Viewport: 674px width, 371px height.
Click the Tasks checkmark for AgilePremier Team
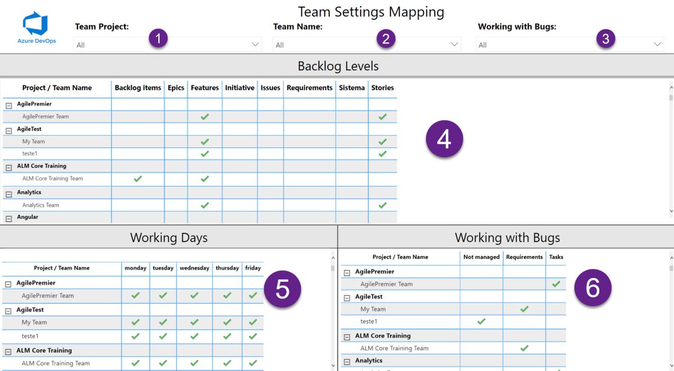tap(555, 284)
